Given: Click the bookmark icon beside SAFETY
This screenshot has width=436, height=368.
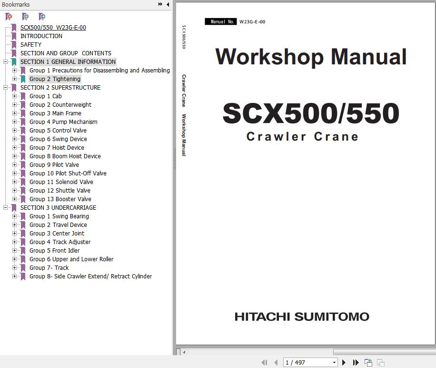Looking at the screenshot, I should click(x=14, y=44).
